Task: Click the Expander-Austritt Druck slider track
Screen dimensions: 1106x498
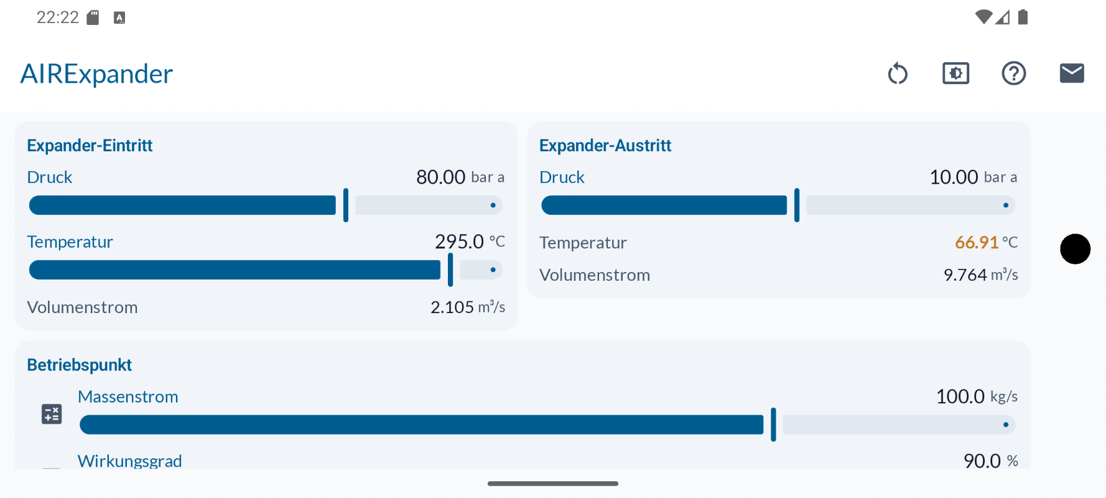Action: coord(778,205)
